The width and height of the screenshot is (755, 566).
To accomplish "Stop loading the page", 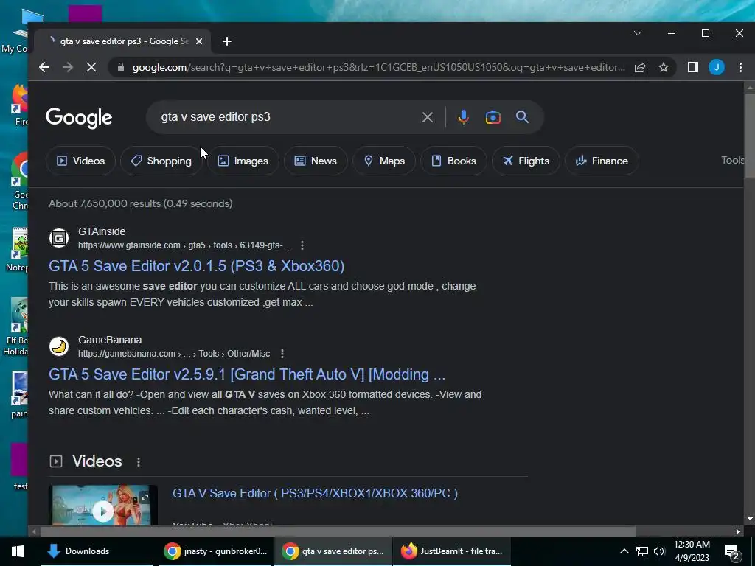I will coord(91,67).
